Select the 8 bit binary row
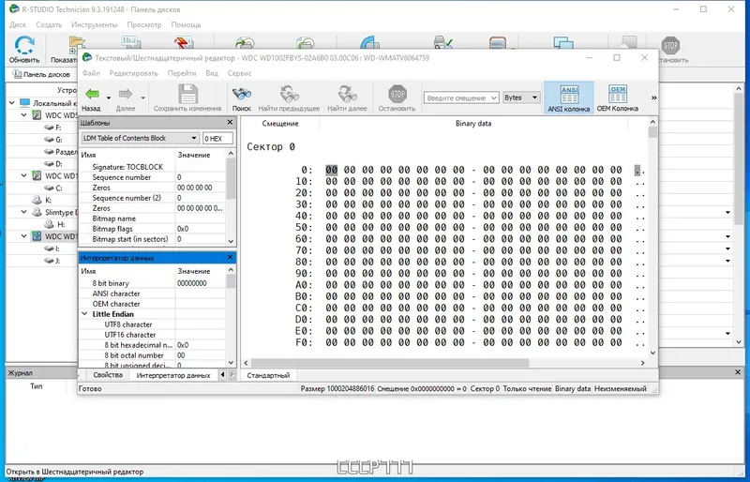Image resolution: width=750 pixels, height=482 pixels. pyautogui.click(x=152, y=283)
